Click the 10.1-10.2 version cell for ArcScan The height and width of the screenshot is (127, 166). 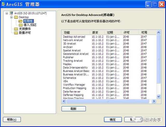(x=98, y=47)
